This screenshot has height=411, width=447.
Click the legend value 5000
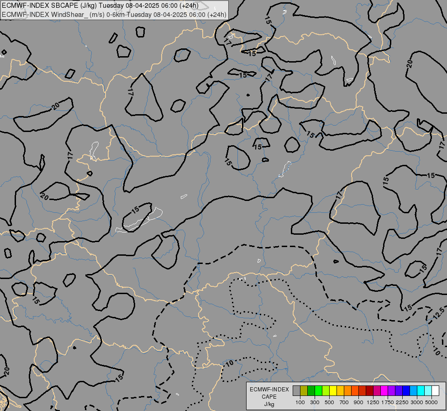[431, 402]
